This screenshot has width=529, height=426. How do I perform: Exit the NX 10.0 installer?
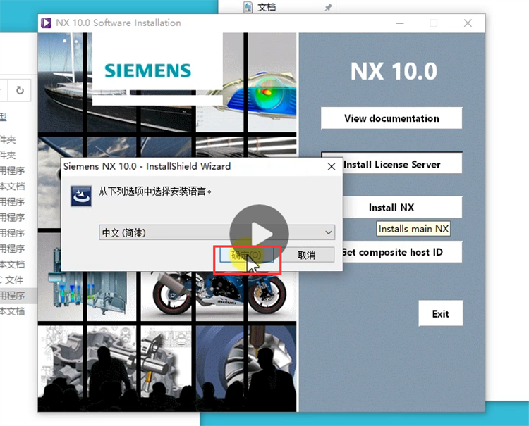(x=440, y=313)
